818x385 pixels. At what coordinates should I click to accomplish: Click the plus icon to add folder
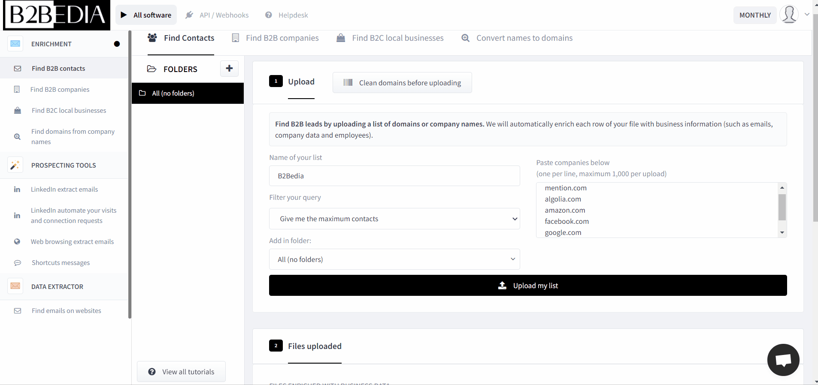click(229, 69)
